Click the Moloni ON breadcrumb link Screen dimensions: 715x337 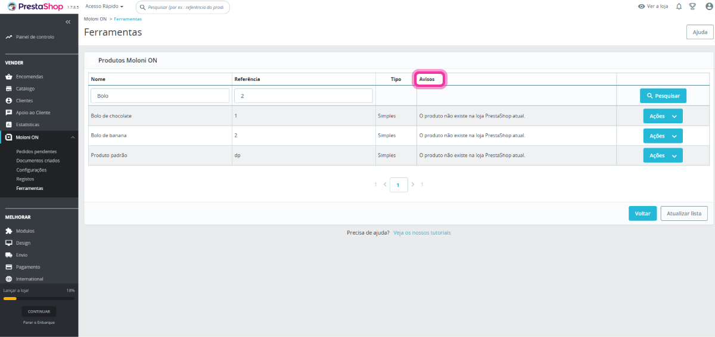(x=95, y=19)
